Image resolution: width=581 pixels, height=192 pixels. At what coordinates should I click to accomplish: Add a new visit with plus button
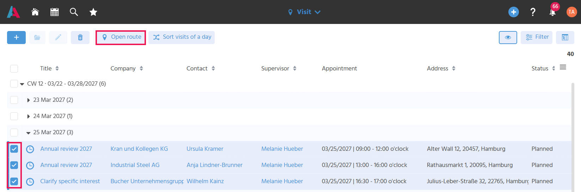(16, 37)
